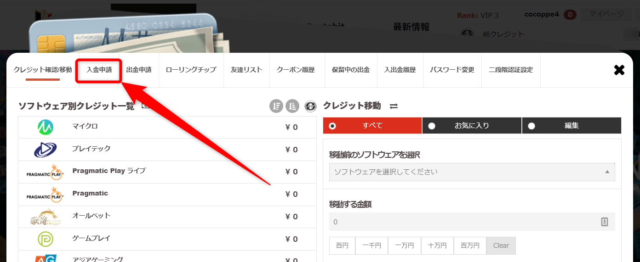Image resolution: width=640 pixels, height=262 pixels.
Task: Open the 入出金履歴 tab
Action: click(x=400, y=70)
